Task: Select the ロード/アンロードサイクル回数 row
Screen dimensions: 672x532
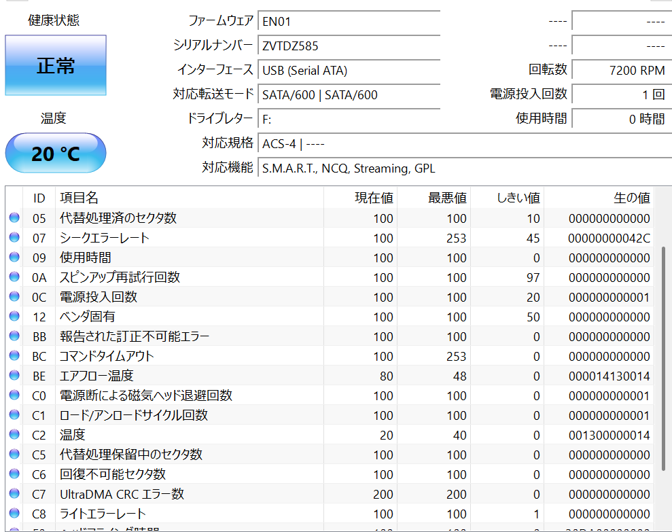Action: point(330,415)
